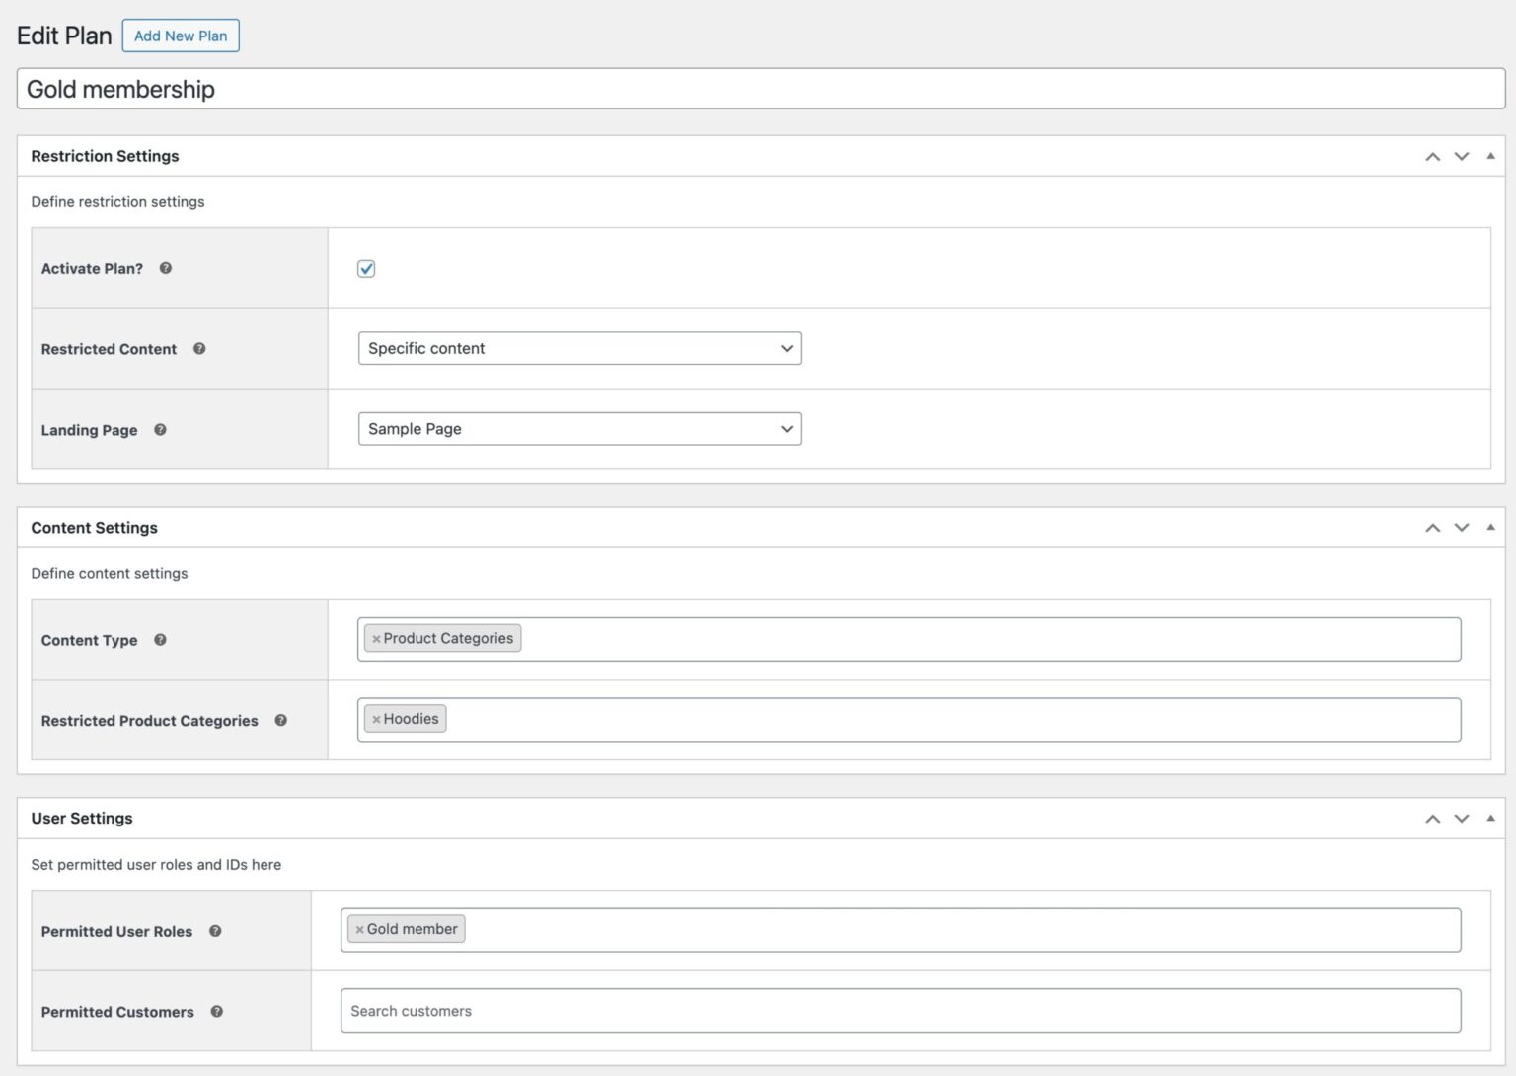
Task: Open the Landing Page help tooltip
Action: point(160,430)
